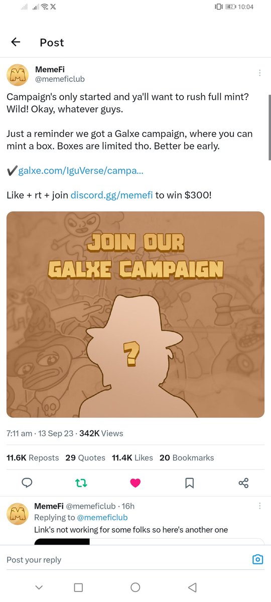Tap the share icon

pyautogui.click(x=244, y=483)
